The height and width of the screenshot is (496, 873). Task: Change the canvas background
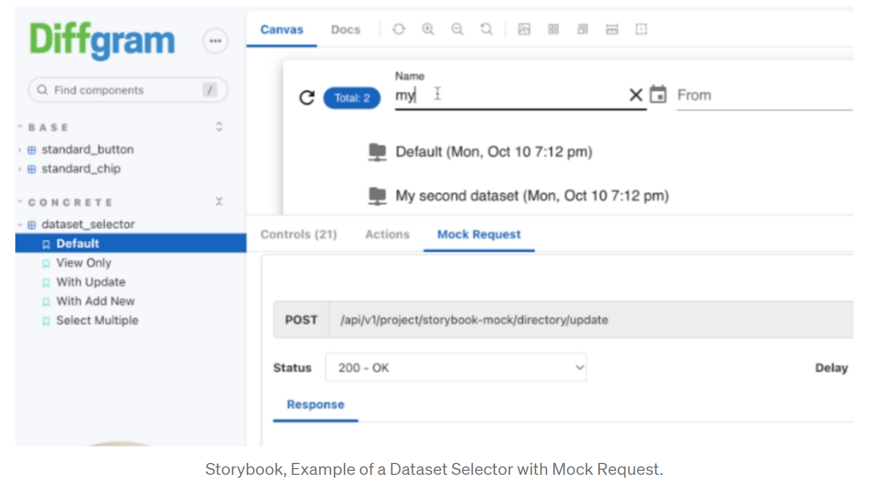524,29
